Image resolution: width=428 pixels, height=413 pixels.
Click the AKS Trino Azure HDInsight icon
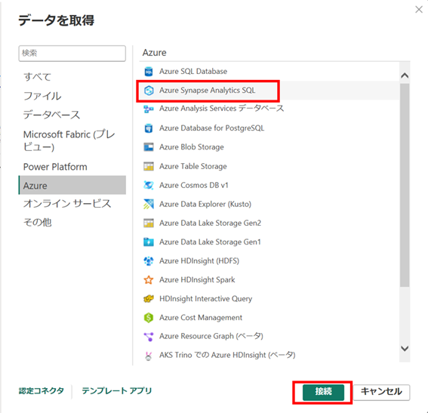149,356
